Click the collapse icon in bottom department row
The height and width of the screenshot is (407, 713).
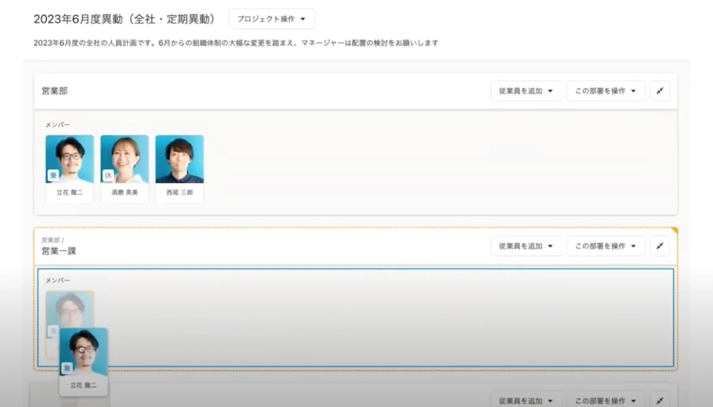pyautogui.click(x=659, y=400)
